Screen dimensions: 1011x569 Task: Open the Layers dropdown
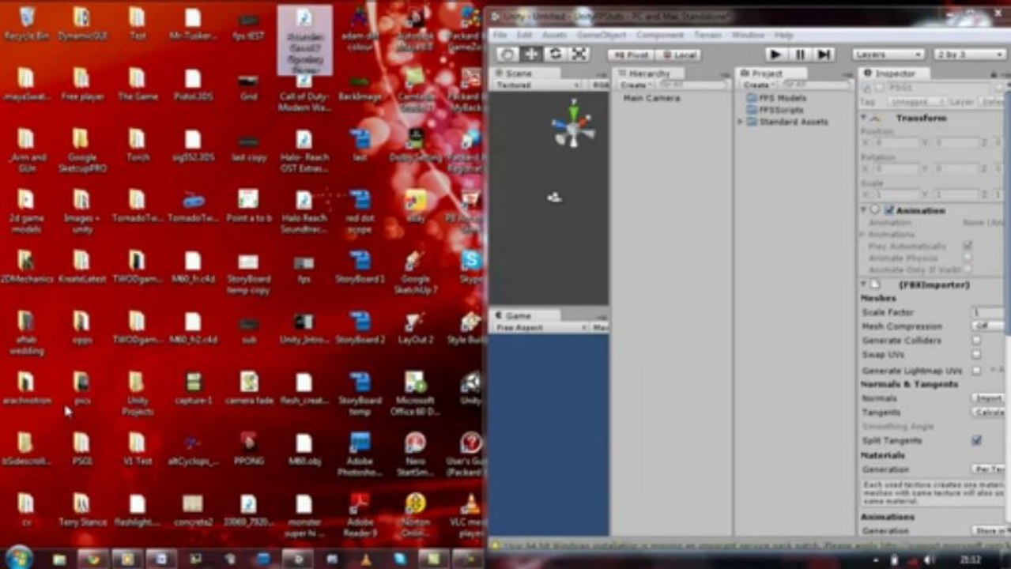888,55
